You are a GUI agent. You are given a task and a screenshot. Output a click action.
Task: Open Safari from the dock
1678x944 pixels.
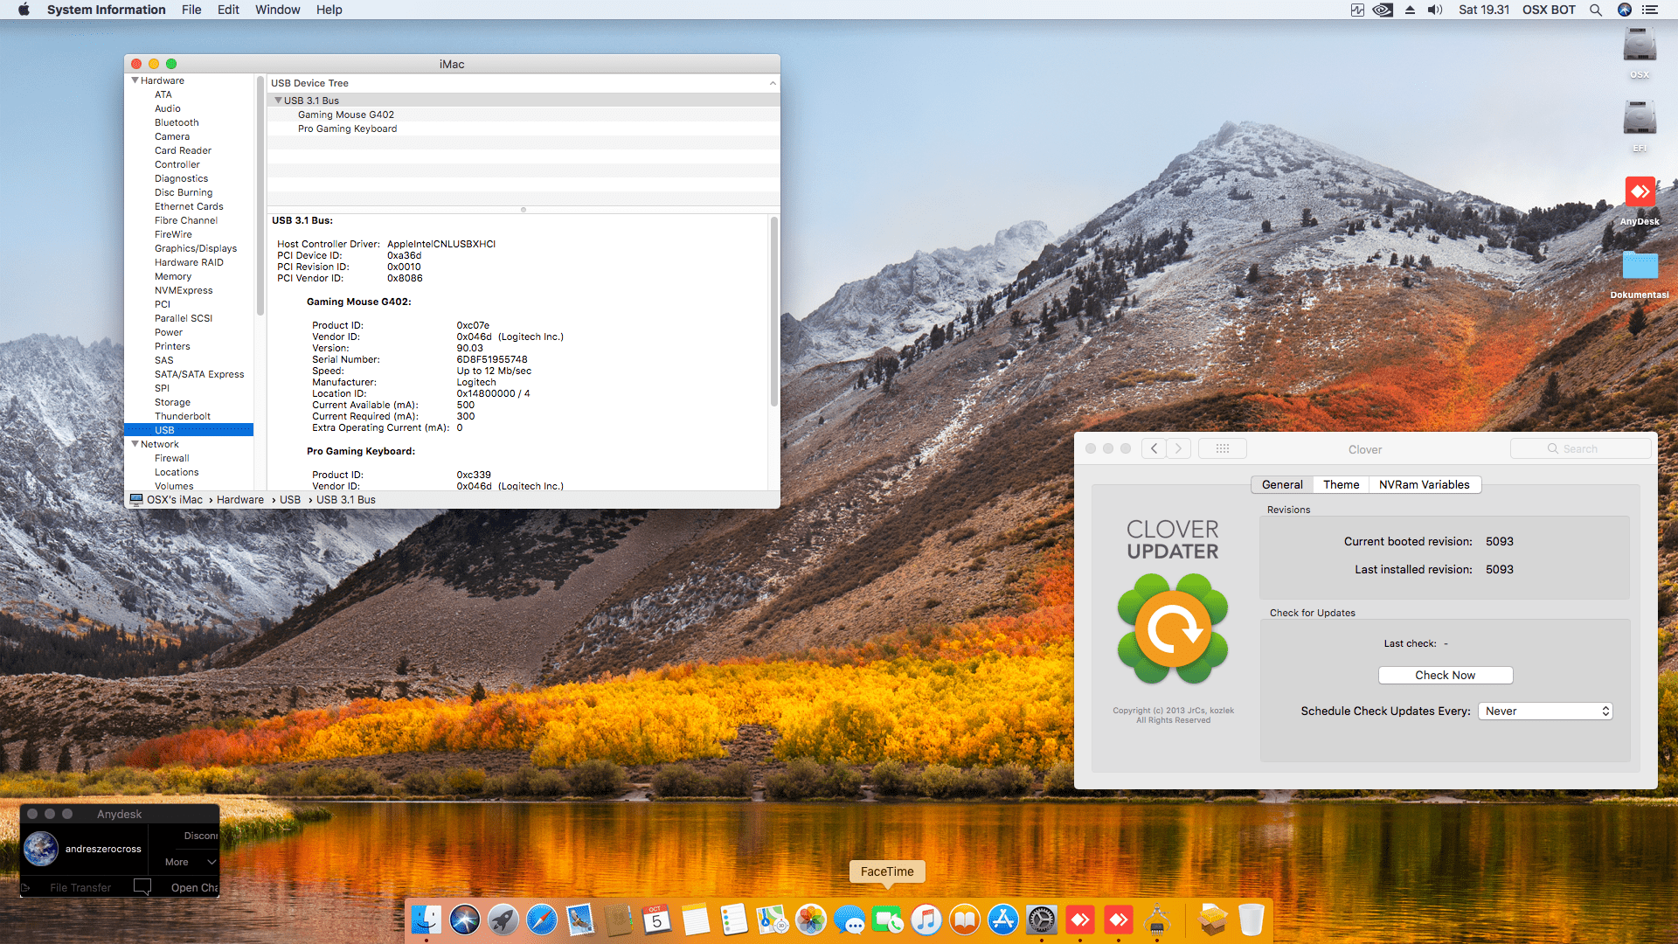point(541,920)
